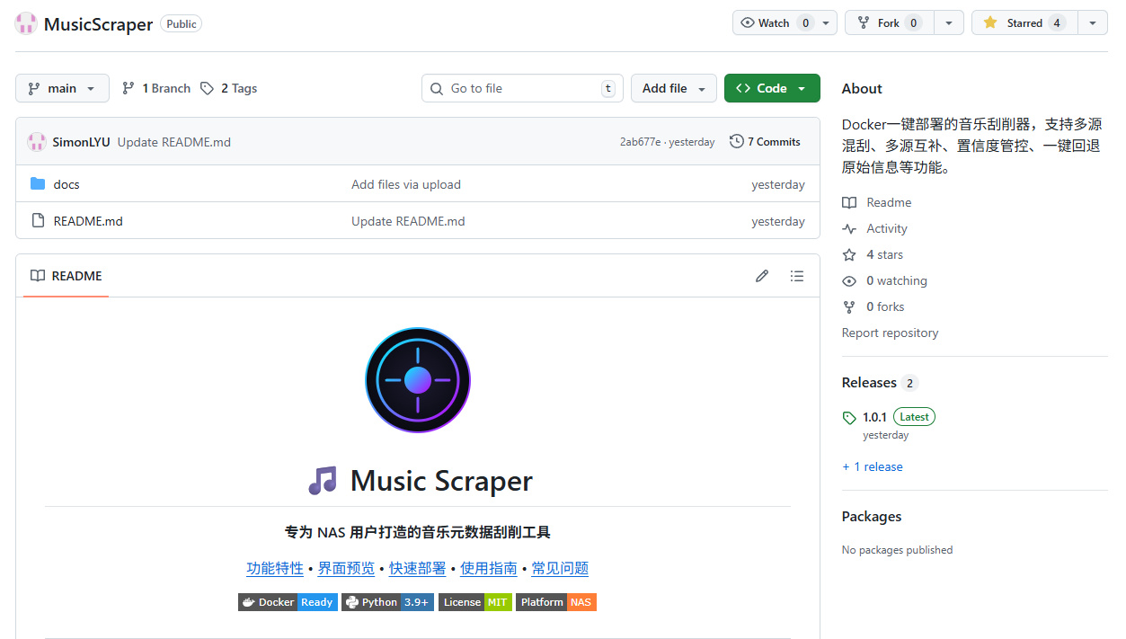View the 7 Commits history
1126x639 pixels.
click(765, 141)
